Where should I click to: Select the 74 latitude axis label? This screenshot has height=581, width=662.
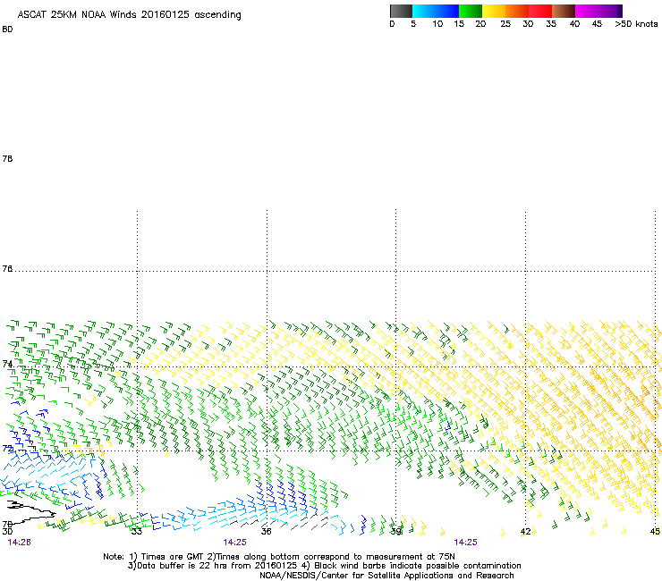pyautogui.click(x=7, y=364)
